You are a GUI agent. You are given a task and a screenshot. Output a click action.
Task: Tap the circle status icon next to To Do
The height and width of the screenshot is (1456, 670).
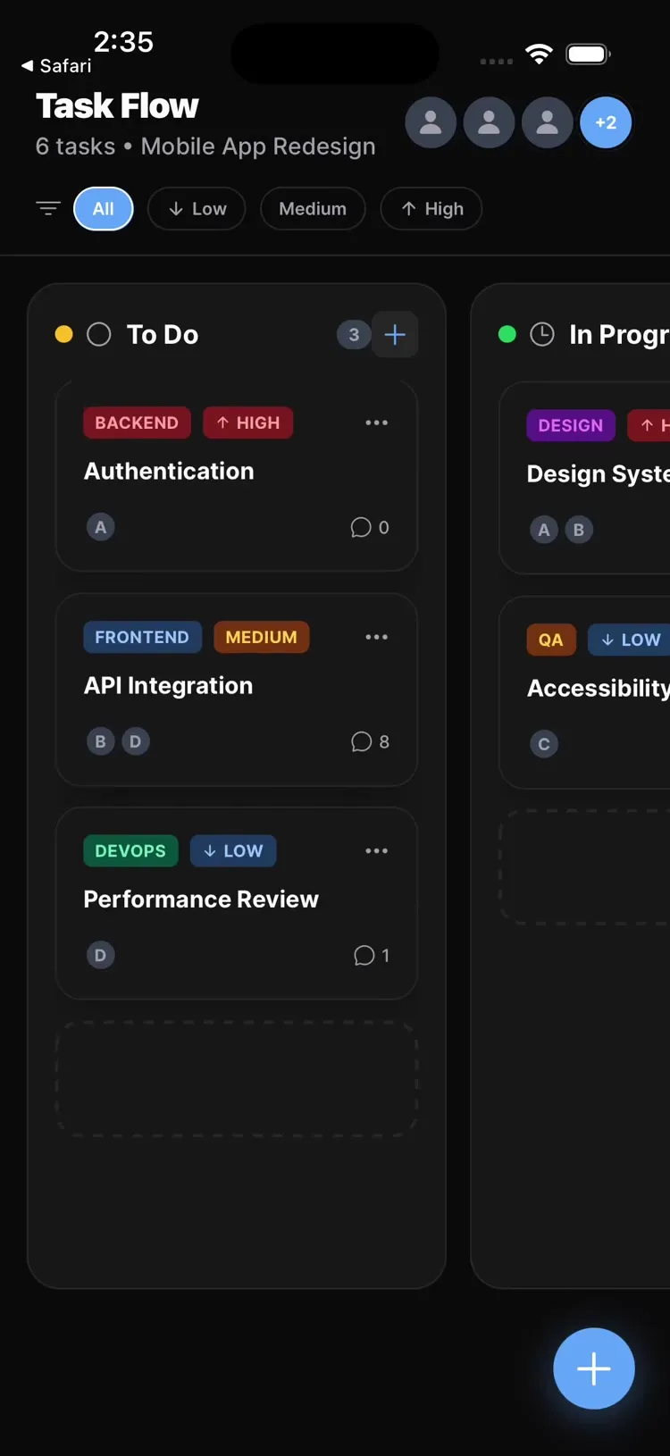[98, 334]
